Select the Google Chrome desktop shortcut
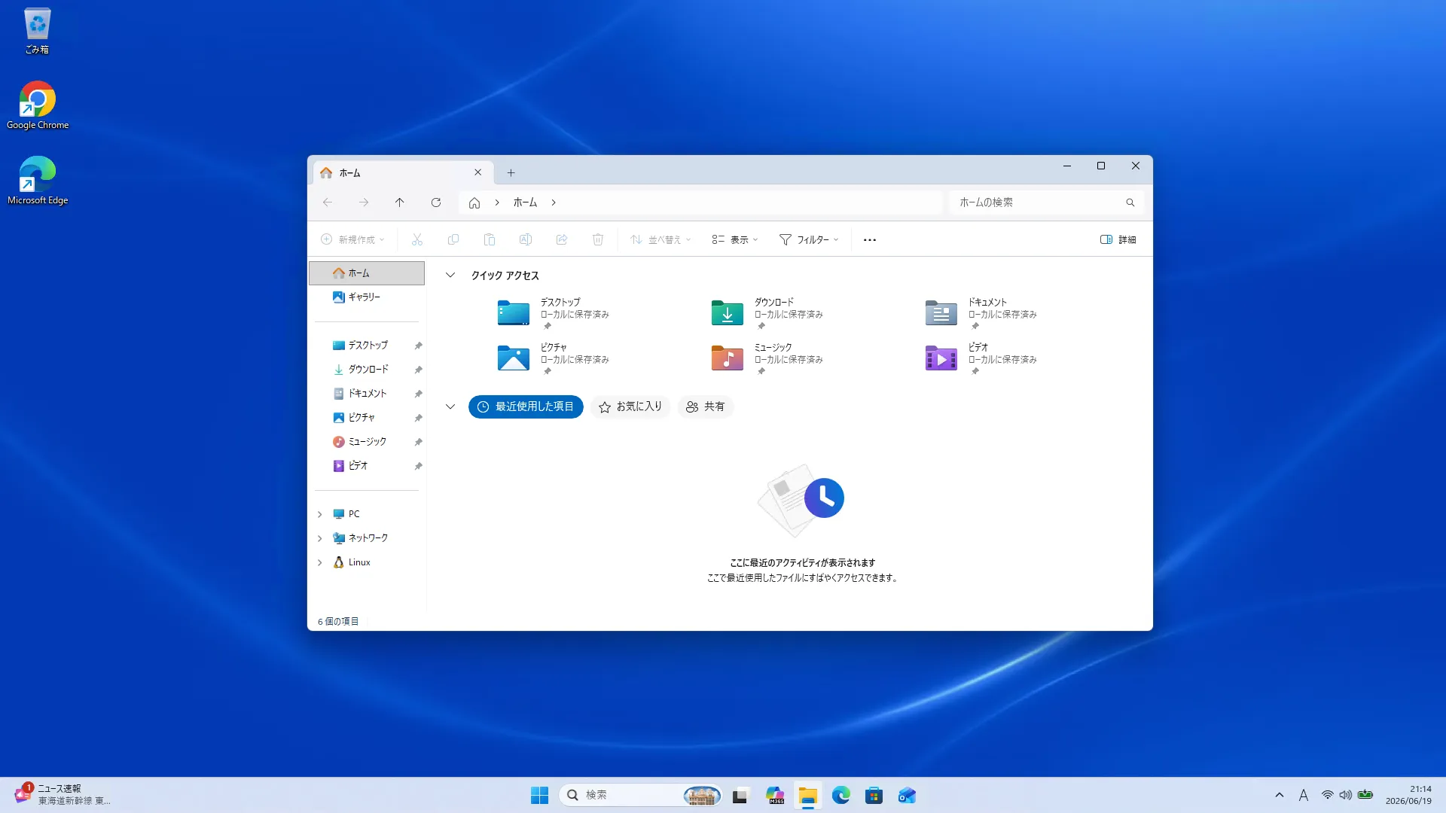Viewport: 1446px width, 813px height. 38,105
